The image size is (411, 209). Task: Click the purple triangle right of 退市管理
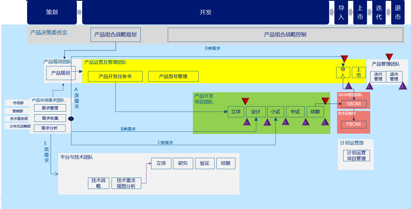click(x=403, y=86)
